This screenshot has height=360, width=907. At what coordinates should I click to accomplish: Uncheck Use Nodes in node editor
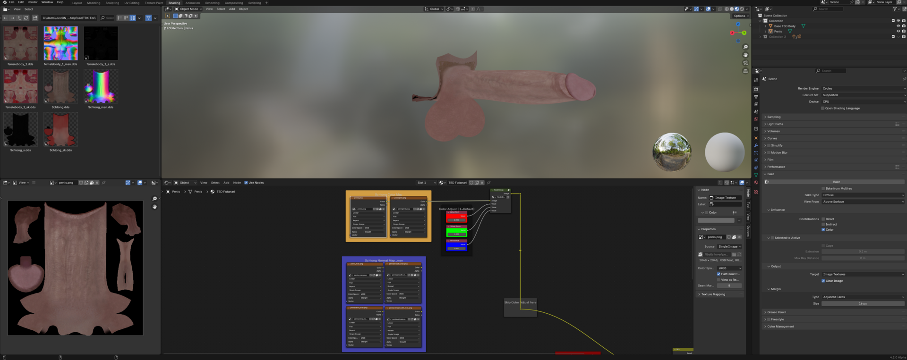[x=246, y=183]
